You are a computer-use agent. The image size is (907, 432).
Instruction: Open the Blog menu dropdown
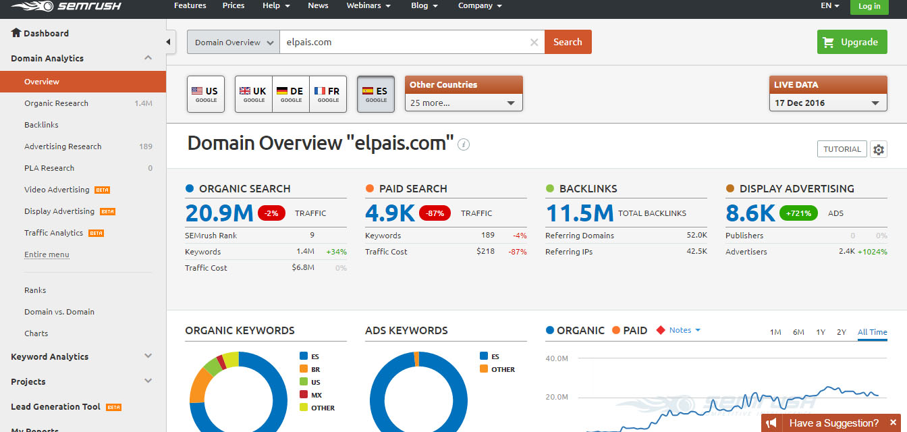[424, 5]
